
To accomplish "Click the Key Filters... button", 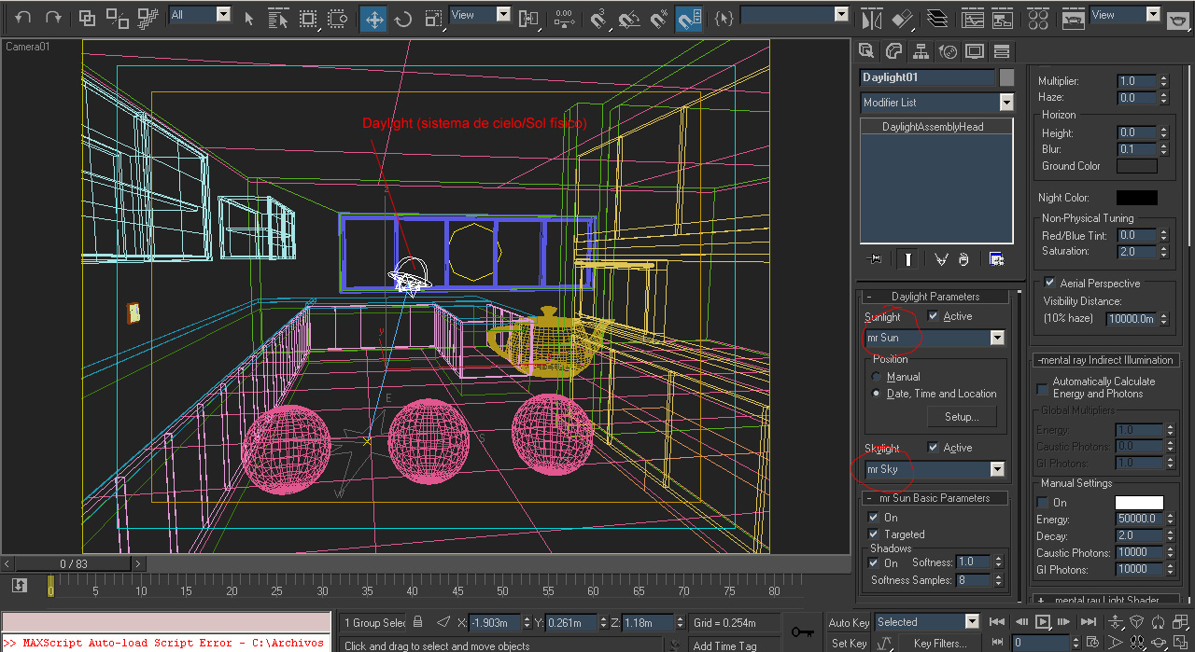I will click(940, 643).
